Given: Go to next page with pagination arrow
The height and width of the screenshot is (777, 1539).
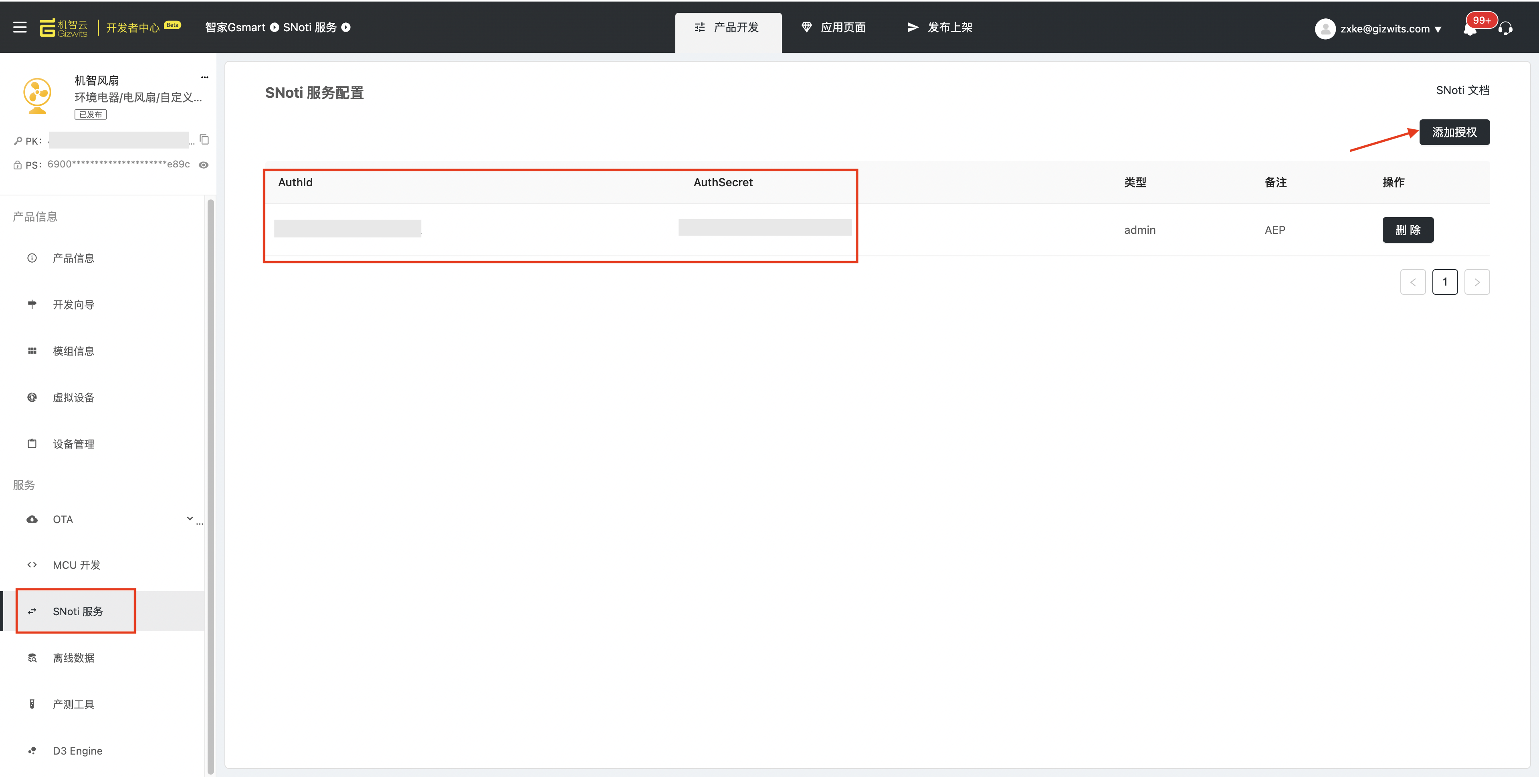Looking at the screenshot, I should 1476,282.
